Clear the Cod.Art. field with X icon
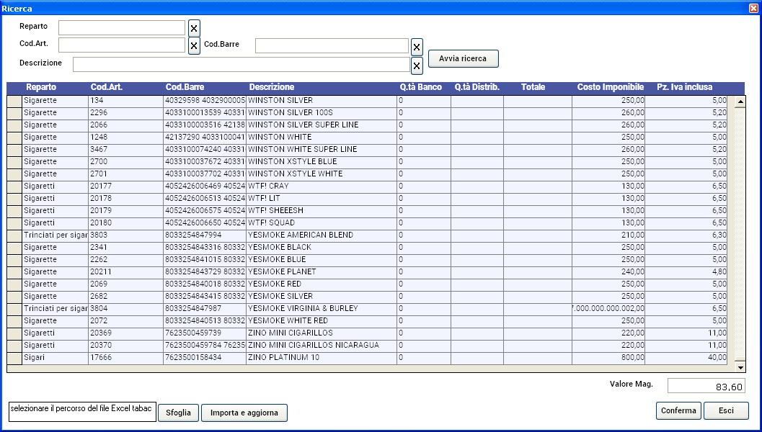Screen dimensions: 762x432 (194, 46)
